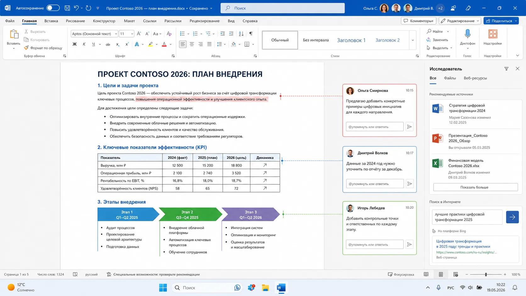Switch to Web layout view
The image size is (526, 296).
pyautogui.click(x=456, y=274)
